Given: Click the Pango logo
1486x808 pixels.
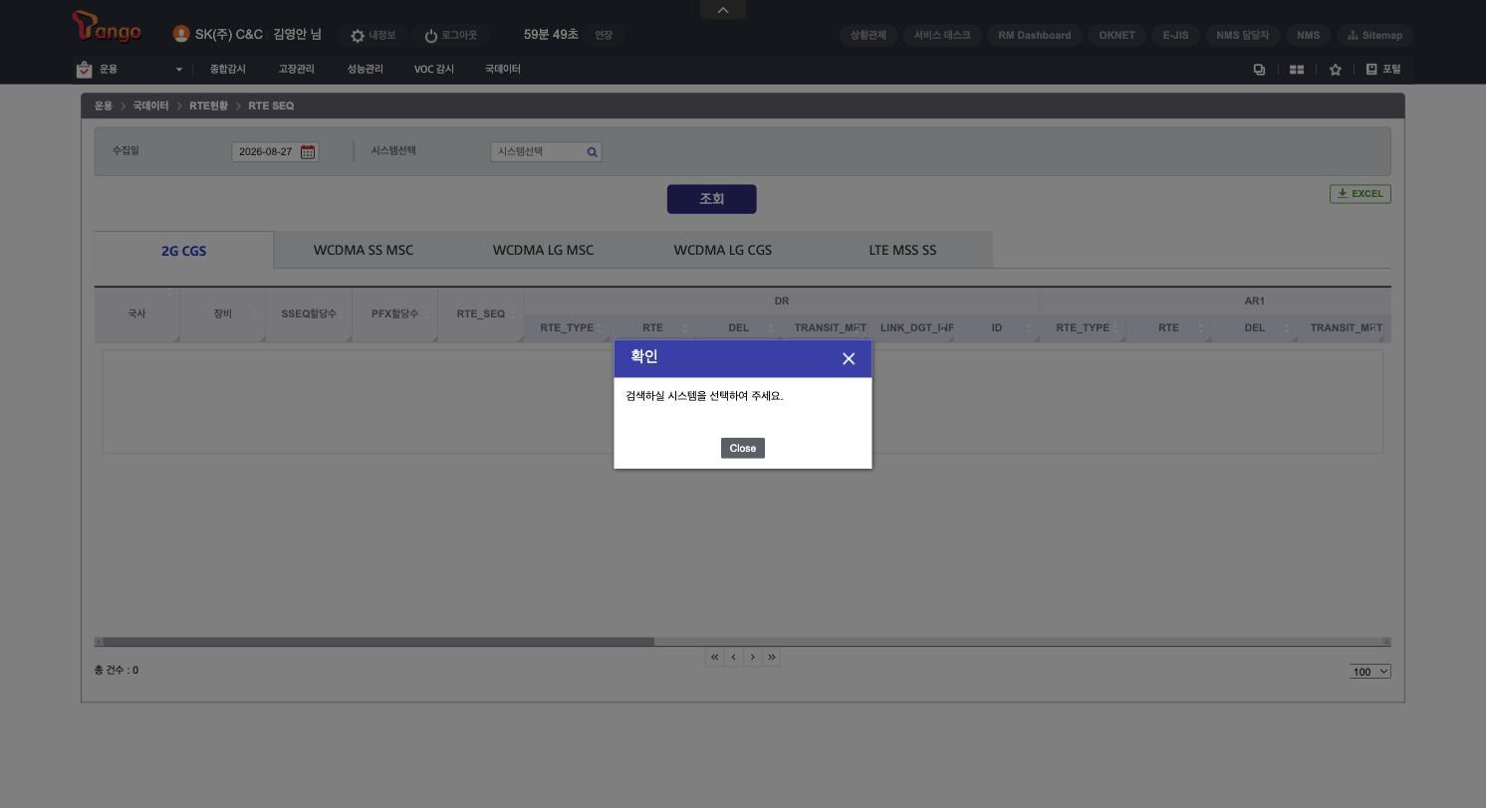Looking at the screenshot, I should coord(108,28).
